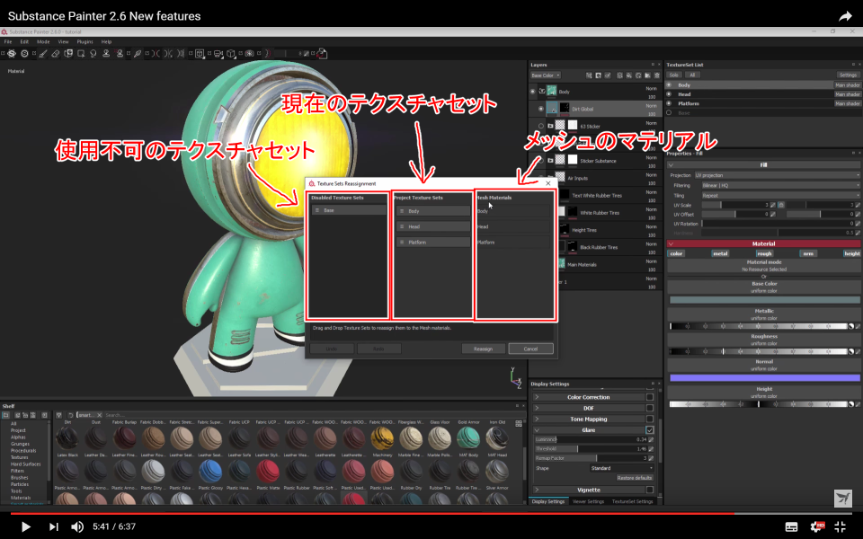This screenshot has width=863, height=539.
Task: Open the Tiling Repeat dropdown
Action: pyautogui.click(x=780, y=195)
